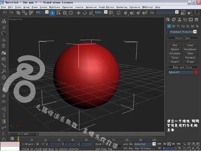Open the Graph Editors menu
Screen dimensions: 201x151
107,7
